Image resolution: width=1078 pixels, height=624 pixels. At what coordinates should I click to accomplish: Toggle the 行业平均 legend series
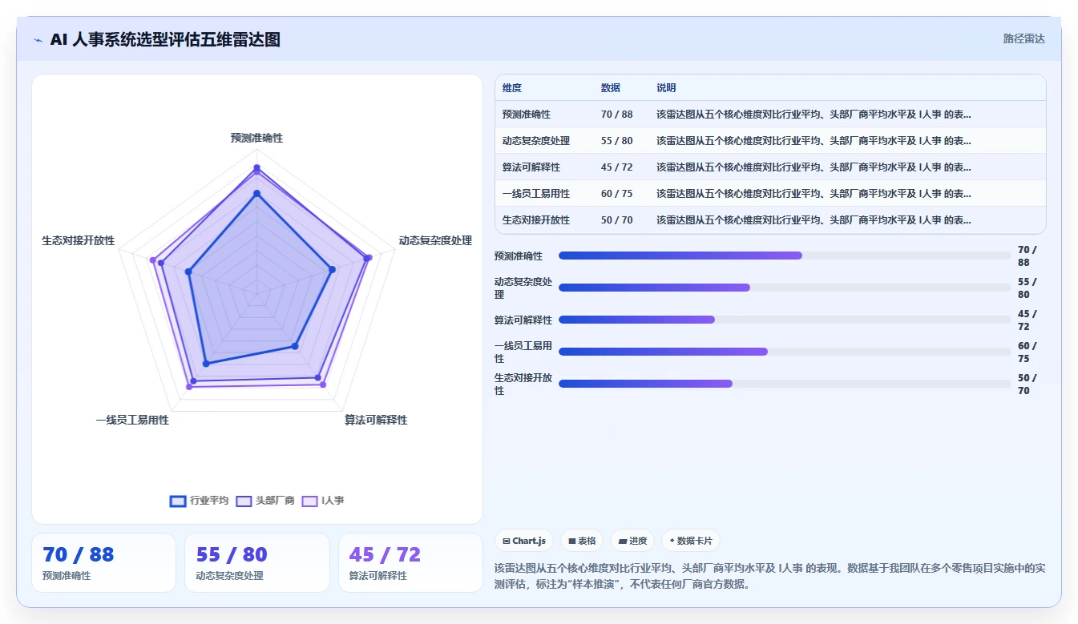(x=200, y=501)
